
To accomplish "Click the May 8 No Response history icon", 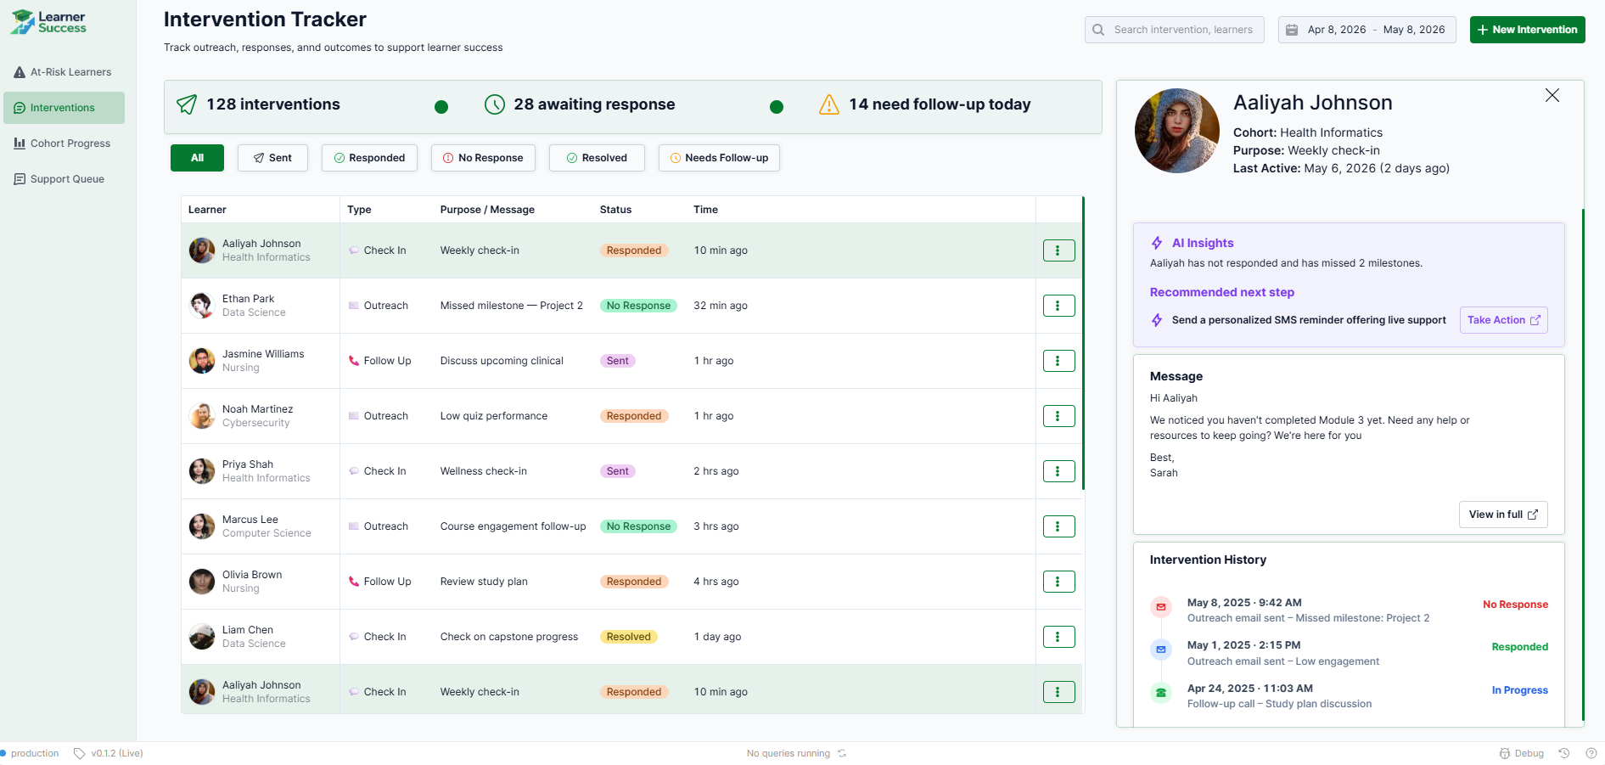I will 1160,607.
